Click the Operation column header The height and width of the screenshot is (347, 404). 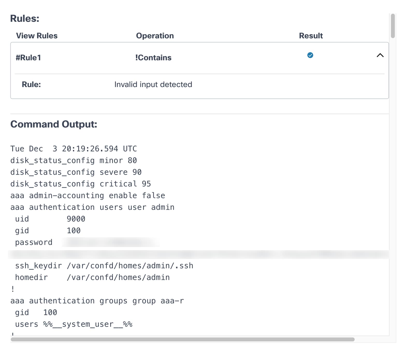click(155, 36)
